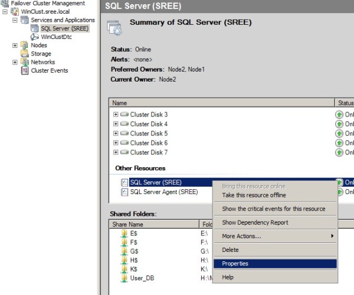The image size is (354, 295).
Task: Collapse the WinClust.sree.local tree node
Action: pyautogui.click(x=5, y=12)
